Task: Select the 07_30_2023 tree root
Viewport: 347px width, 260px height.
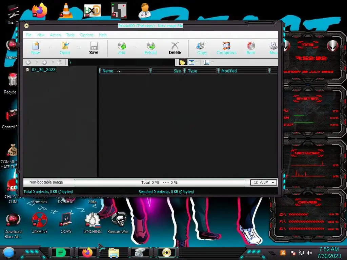Action: point(43,70)
